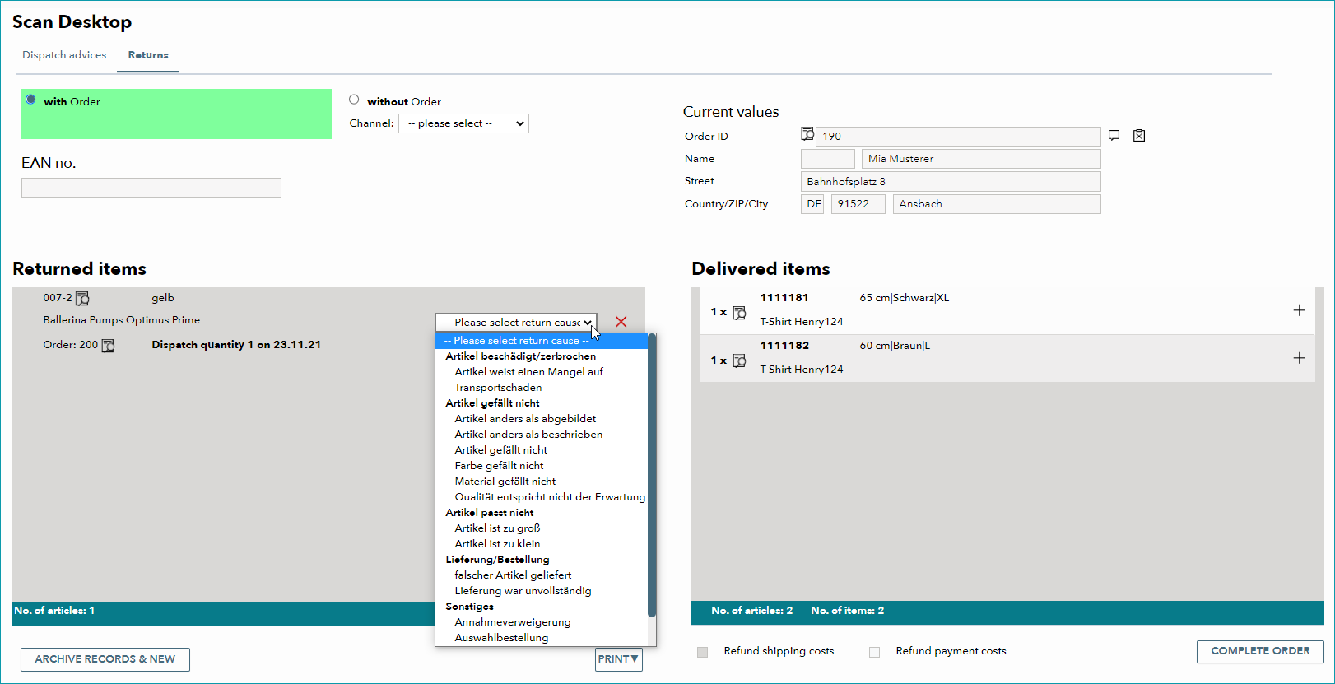Choose 'Artikel ist zu klein' cause
The width and height of the screenshot is (1335, 684).
click(498, 544)
